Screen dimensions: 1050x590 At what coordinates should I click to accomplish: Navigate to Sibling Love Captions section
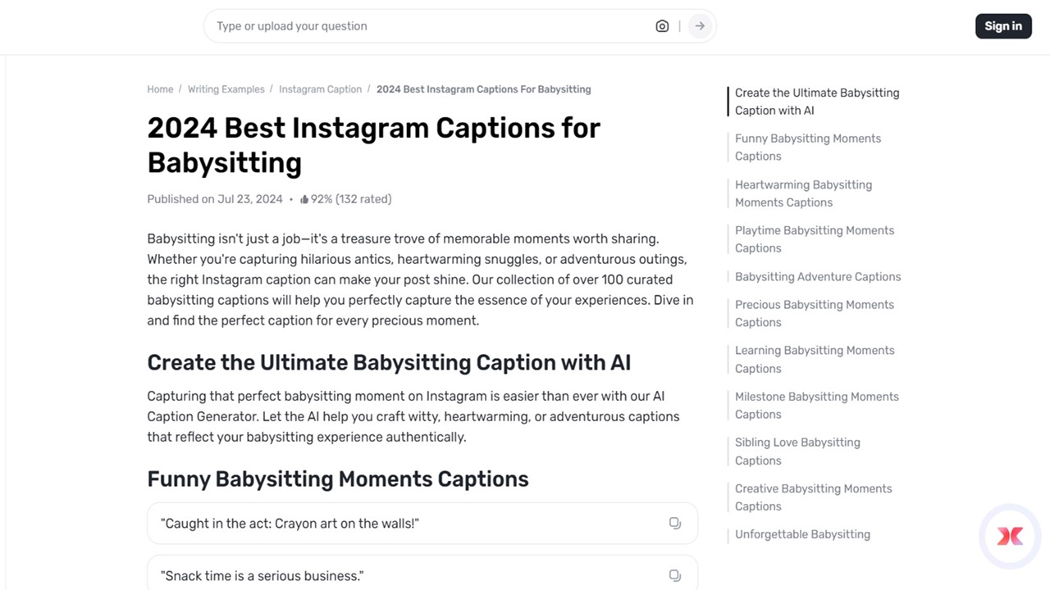coord(797,451)
